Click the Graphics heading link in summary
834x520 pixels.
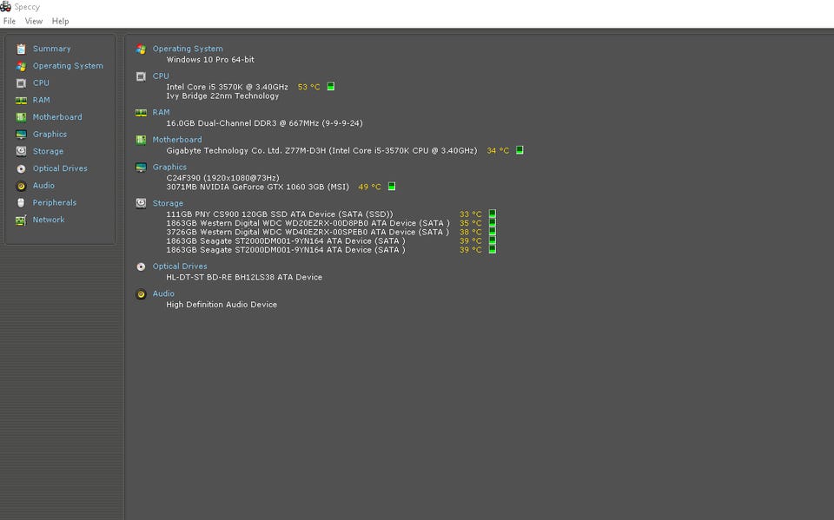coord(169,167)
